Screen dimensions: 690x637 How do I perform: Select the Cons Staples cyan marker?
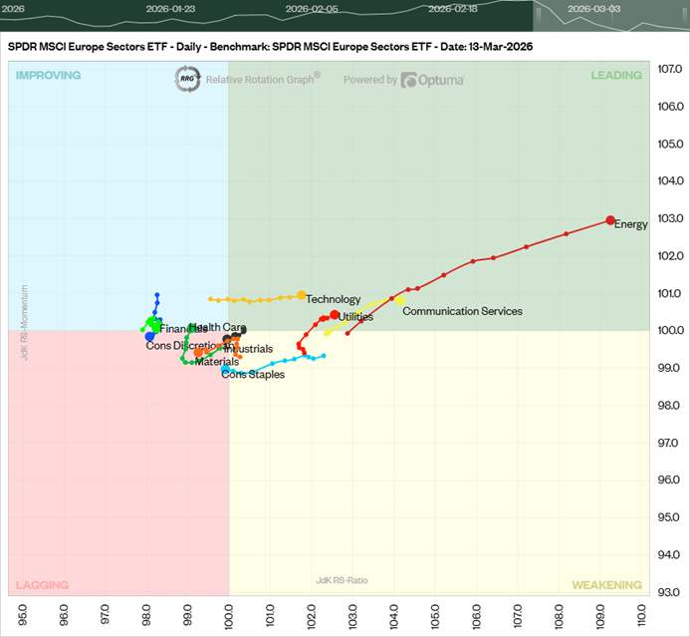[x=226, y=370]
